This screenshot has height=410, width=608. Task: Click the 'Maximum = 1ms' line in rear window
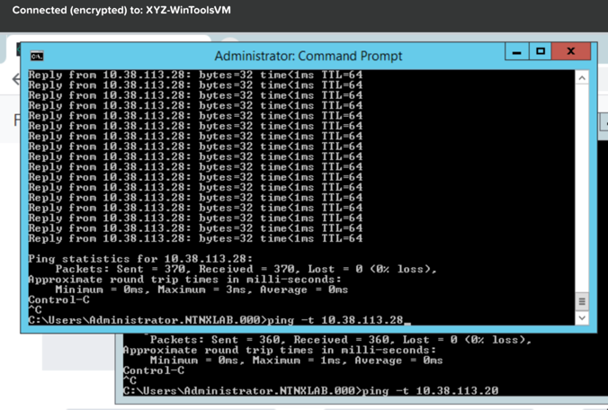click(x=296, y=361)
